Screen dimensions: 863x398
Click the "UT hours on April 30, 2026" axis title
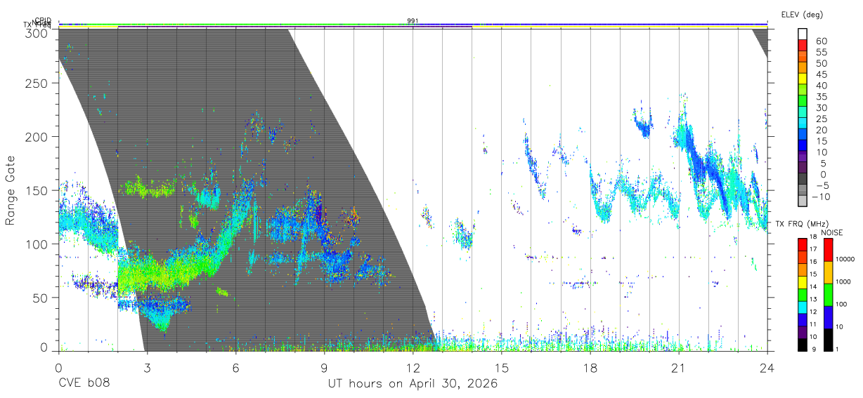[x=413, y=384]
